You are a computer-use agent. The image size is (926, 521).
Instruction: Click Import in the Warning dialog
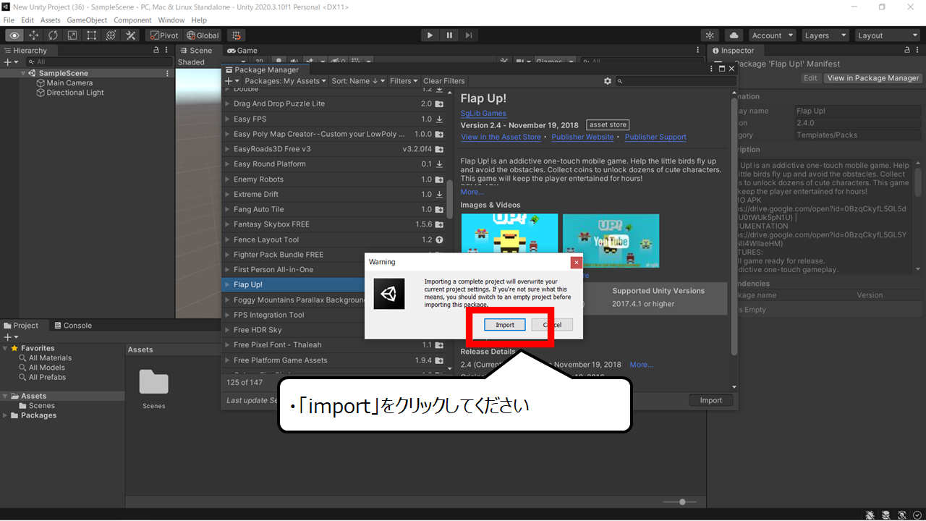pos(505,325)
